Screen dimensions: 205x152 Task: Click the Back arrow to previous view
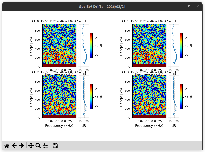tap(14, 145)
